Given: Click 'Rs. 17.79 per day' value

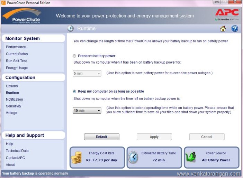Looking at the screenshot, I should tap(102, 160).
